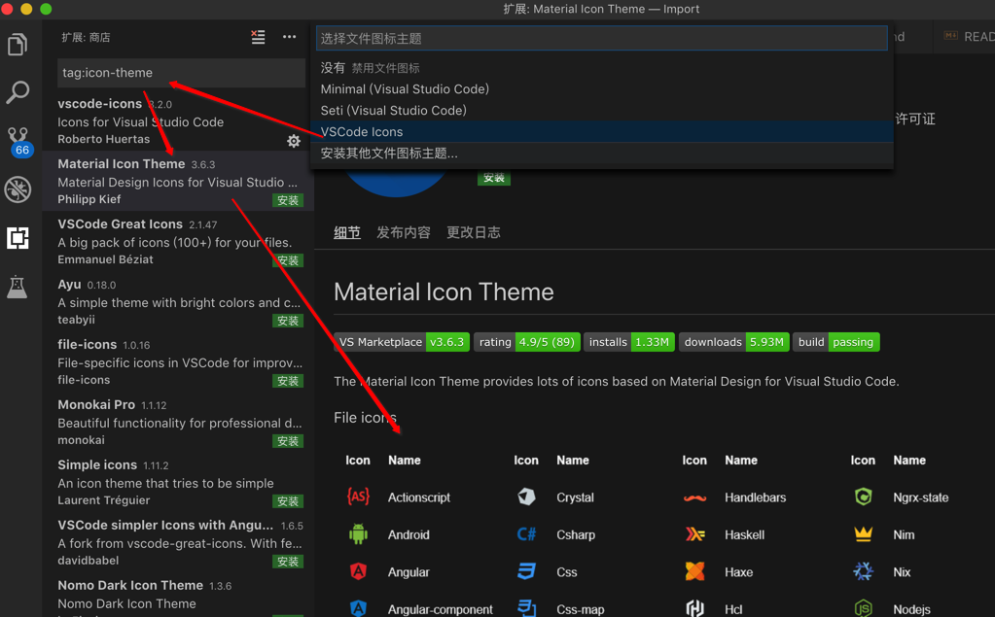Select the 没有 disable file icons option
Image resolution: width=995 pixels, height=617 pixels.
click(x=601, y=68)
